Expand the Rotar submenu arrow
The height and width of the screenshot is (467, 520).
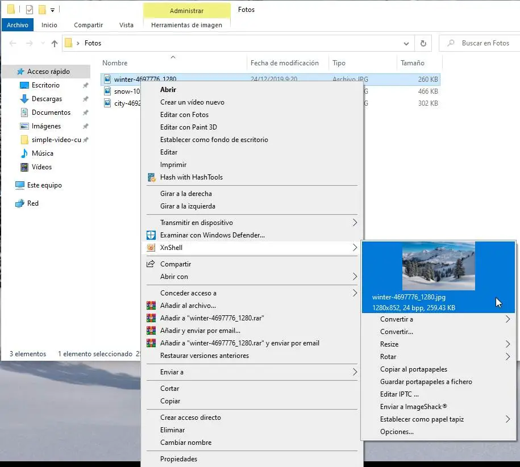pyautogui.click(x=507, y=357)
